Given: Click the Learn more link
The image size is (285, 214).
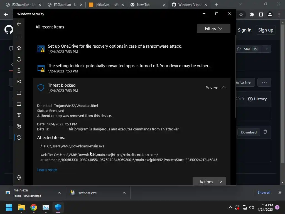Looking at the screenshot, I should tap(47, 170).
